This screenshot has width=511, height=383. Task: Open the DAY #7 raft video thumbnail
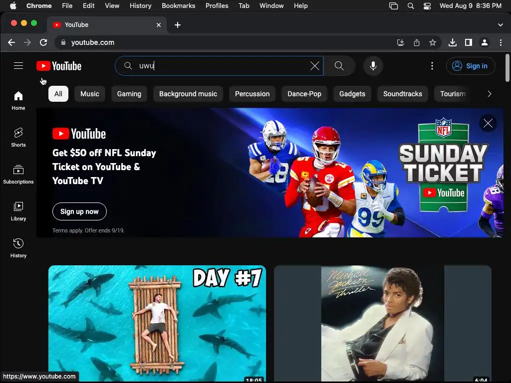[x=157, y=323]
